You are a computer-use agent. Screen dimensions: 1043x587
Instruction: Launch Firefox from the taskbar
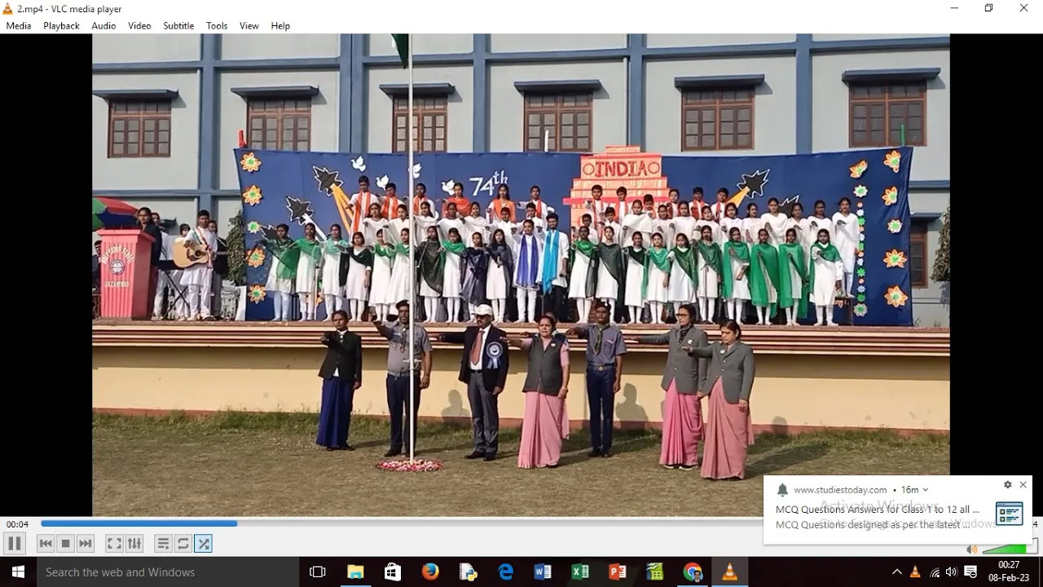point(430,572)
